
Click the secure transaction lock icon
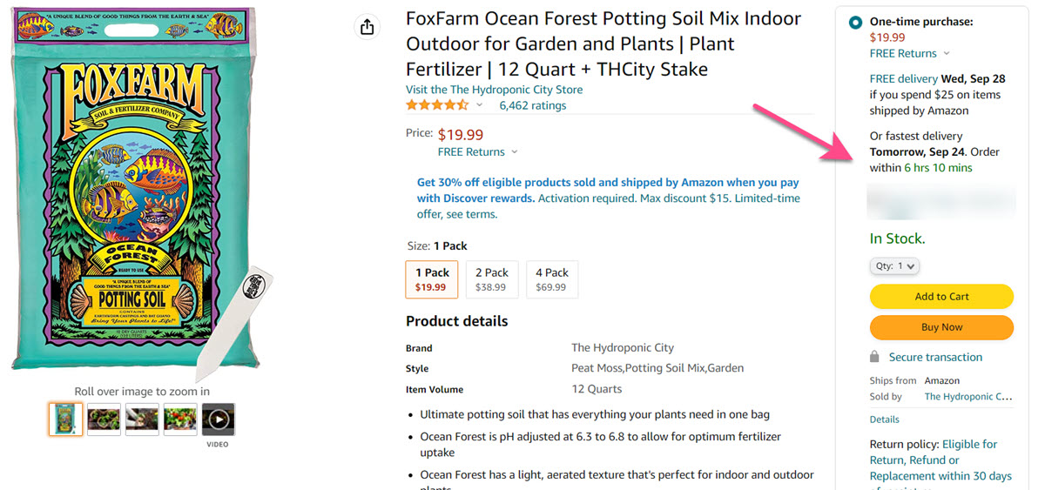pyautogui.click(x=874, y=357)
